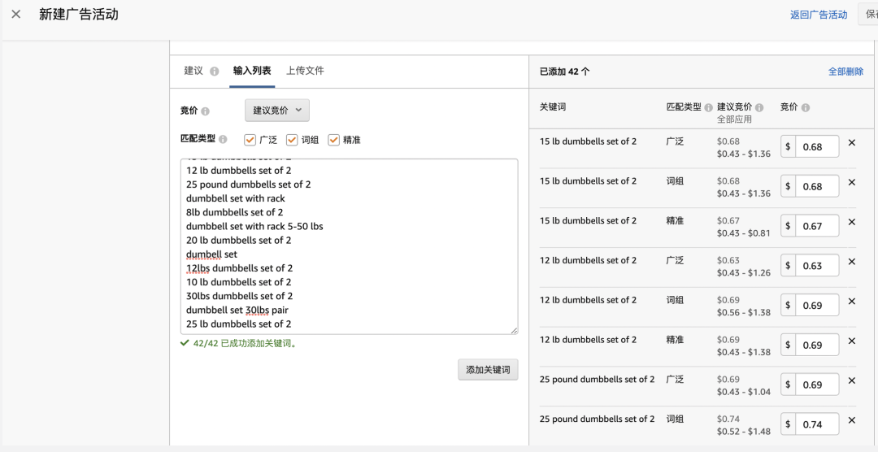878x452 pixels.
Task: Remove the 25 pound dumbbells 词组 keyword row
Action: click(x=852, y=420)
